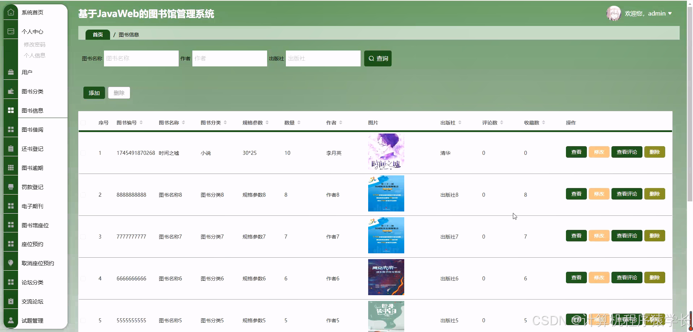The height and width of the screenshot is (332, 693).
Task: Check the row checkbox for 图书名称7
Action: [83, 237]
